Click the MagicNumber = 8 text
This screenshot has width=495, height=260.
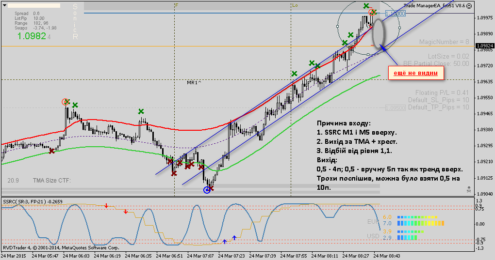444,42
